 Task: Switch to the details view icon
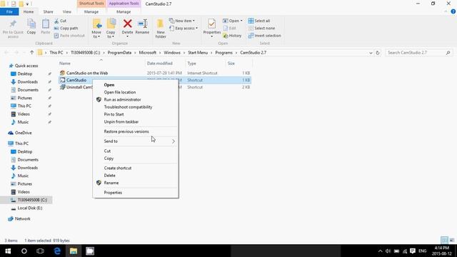point(444,240)
